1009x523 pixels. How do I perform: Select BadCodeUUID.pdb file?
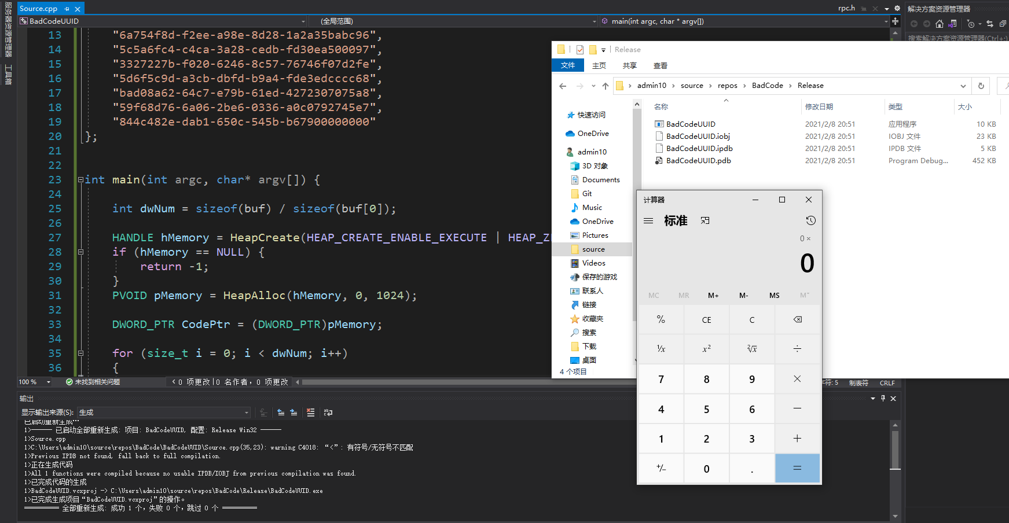click(699, 160)
